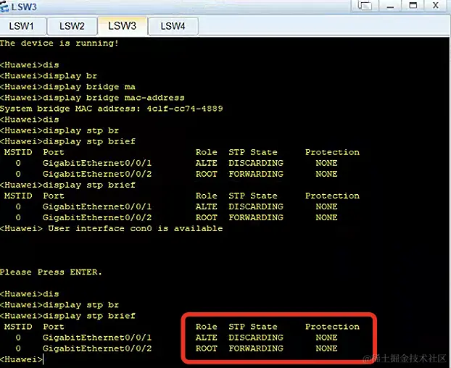Click the '<Huawei>display bridge ma' line
The image size is (451, 368).
[67, 87]
